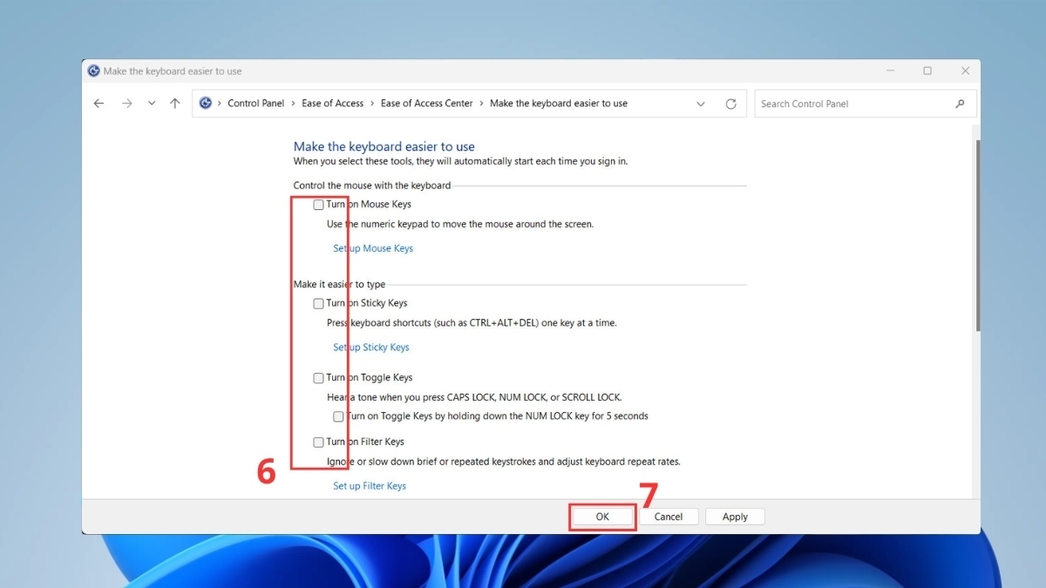Click the Control Panel icon in address bar
Viewport: 1046px width, 588px height.
(x=206, y=103)
